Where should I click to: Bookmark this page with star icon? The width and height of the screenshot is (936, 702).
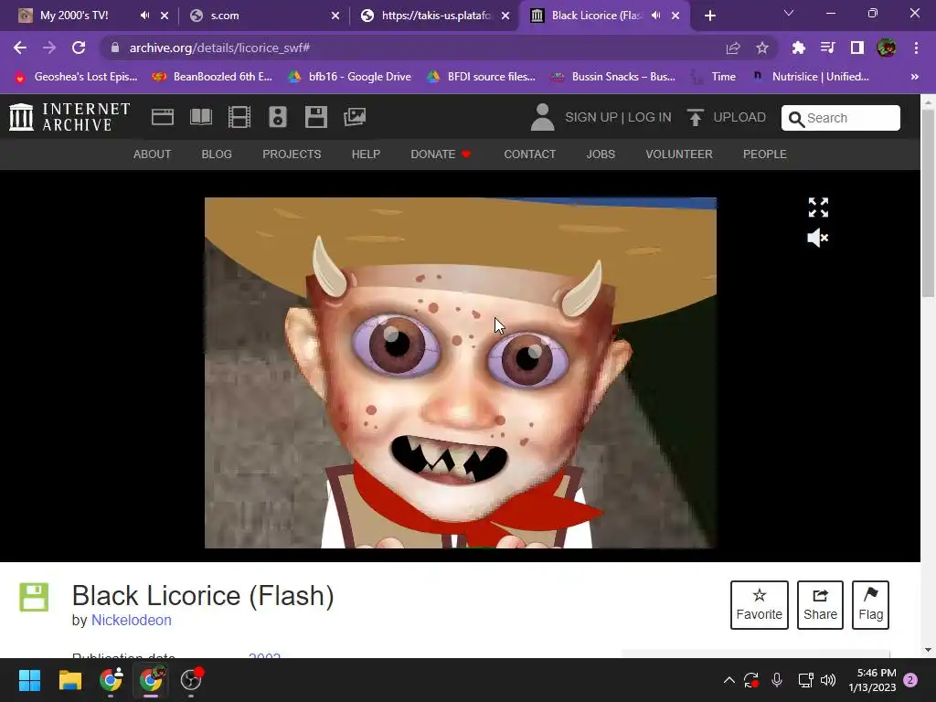[x=762, y=48]
